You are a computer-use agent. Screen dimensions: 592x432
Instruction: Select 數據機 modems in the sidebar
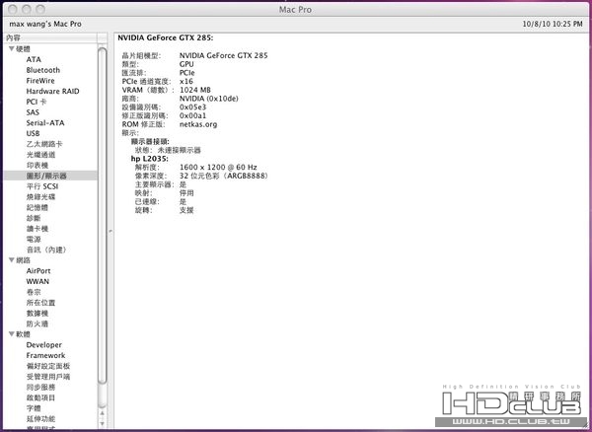pyautogui.click(x=37, y=314)
